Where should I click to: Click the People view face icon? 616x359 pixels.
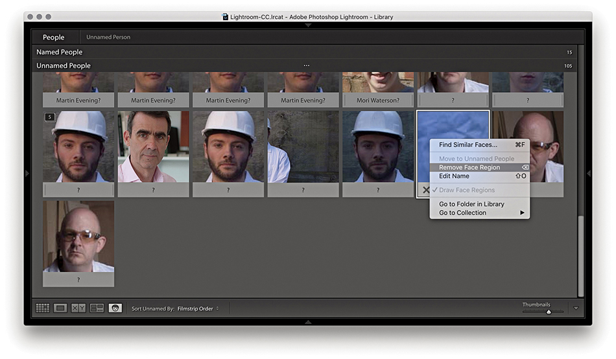(x=115, y=308)
